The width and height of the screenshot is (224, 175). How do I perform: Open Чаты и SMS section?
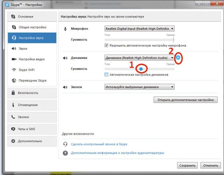coord(32,129)
